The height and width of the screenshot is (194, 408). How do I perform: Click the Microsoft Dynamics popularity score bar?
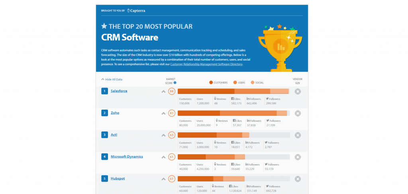(233, 157)
